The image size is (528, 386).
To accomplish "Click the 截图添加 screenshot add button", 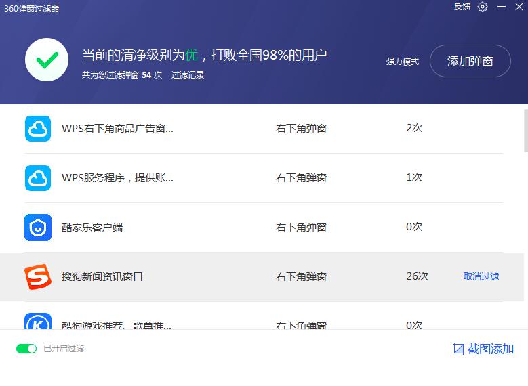I will [483, 349].
